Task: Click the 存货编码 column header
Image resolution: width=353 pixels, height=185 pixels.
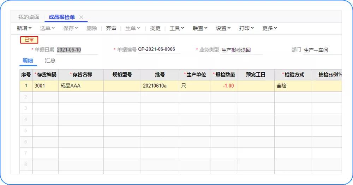Action: 46,75
